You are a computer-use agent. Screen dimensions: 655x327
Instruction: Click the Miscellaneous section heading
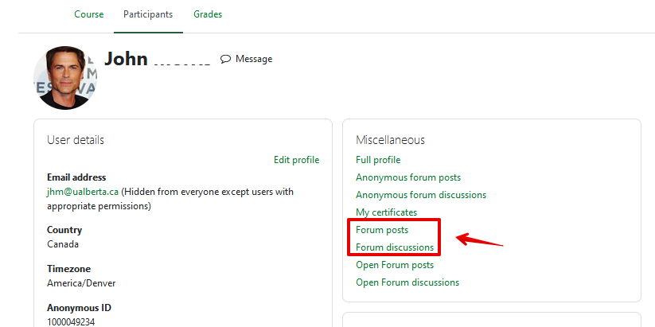point(390,140)
